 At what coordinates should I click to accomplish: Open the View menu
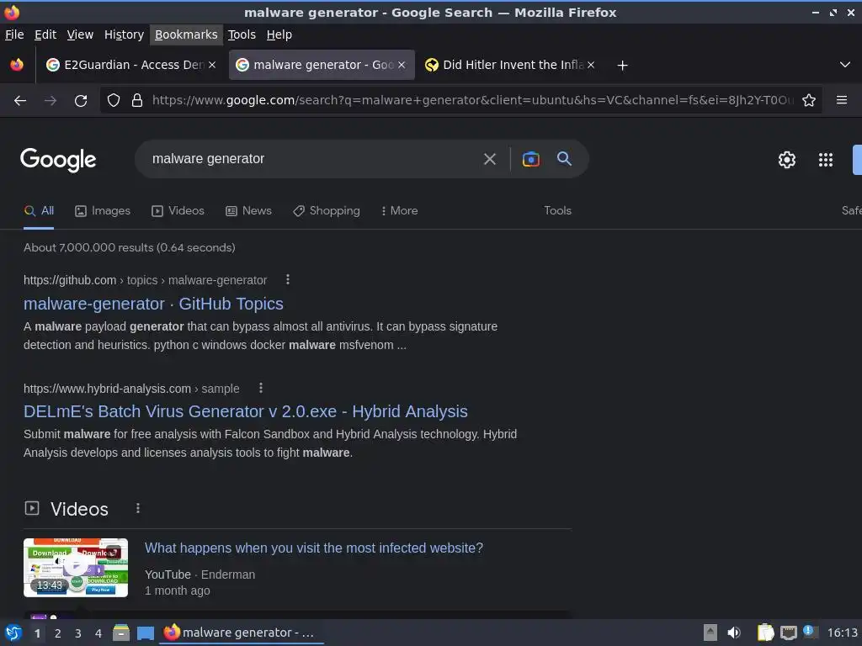tap(80, 34)
